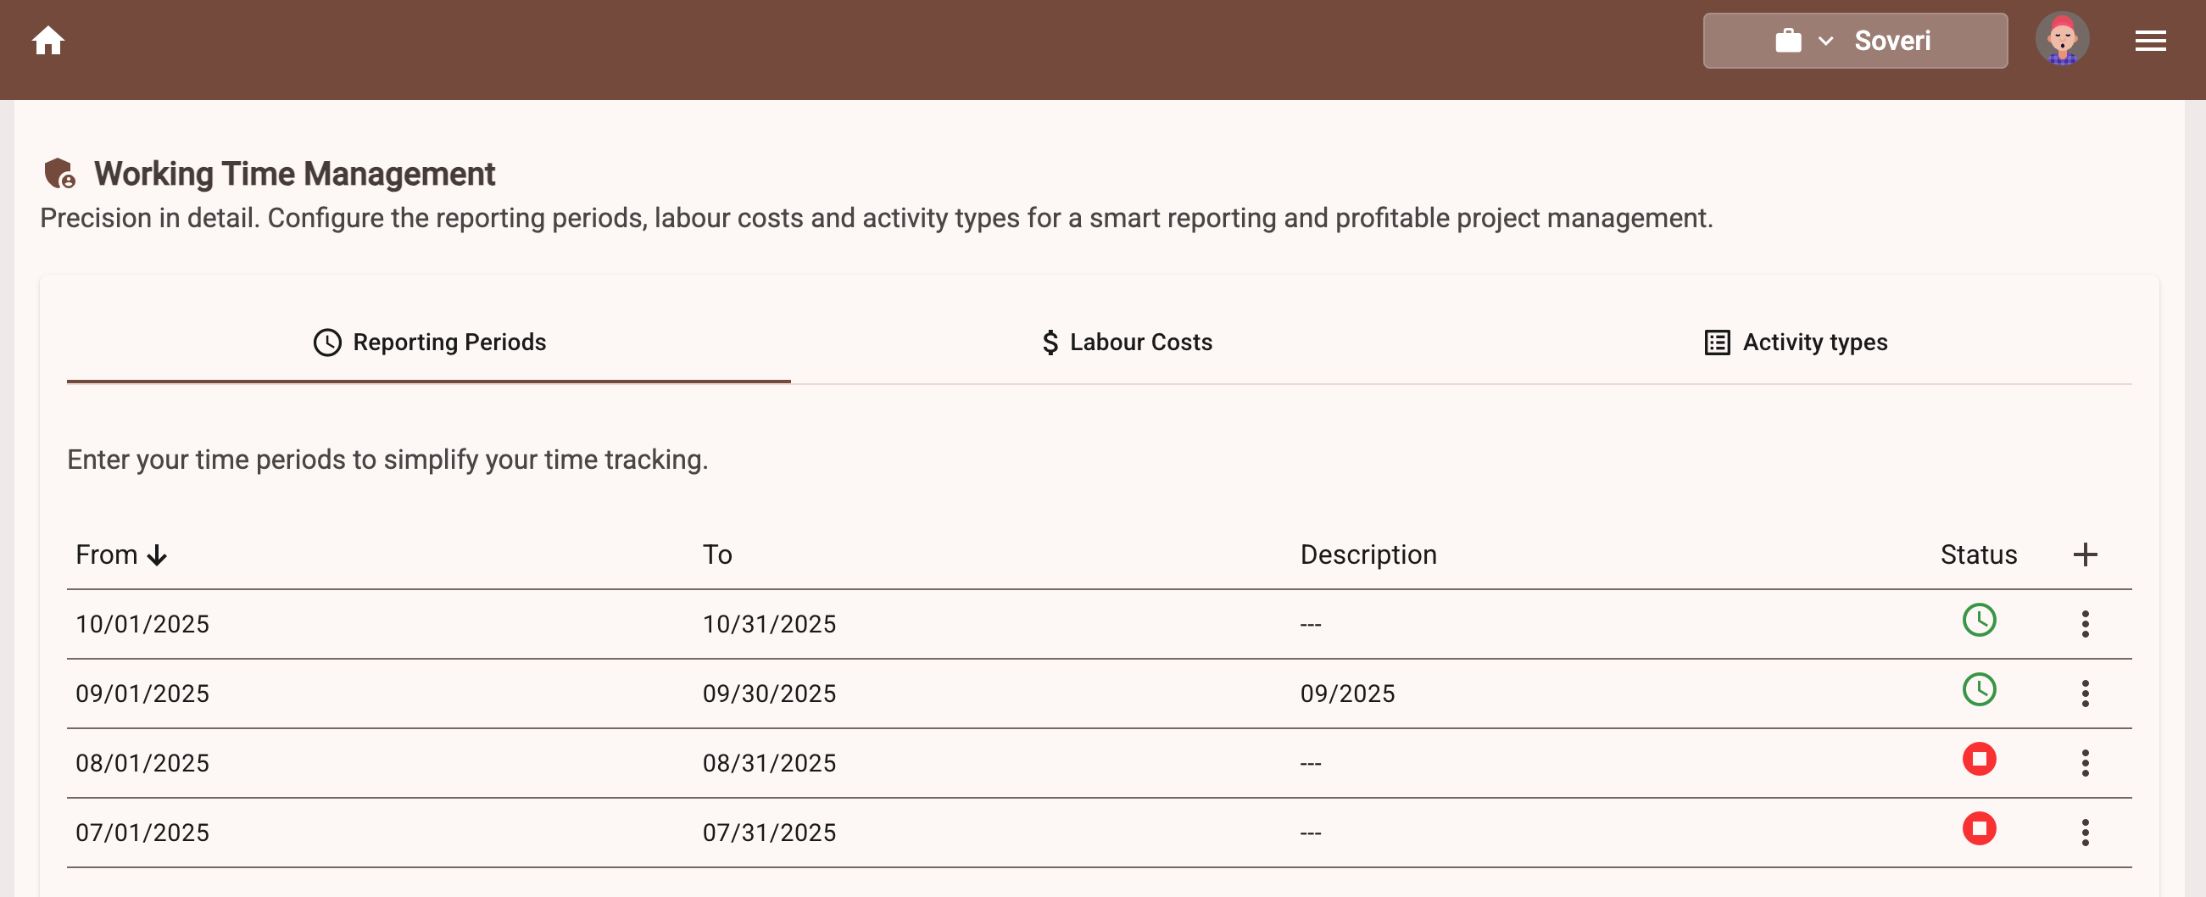Image resolution: width=2206 pixels, height=897 pixels.
Task: Open the hamburger main menu
Action: (x=2149, y=40)
